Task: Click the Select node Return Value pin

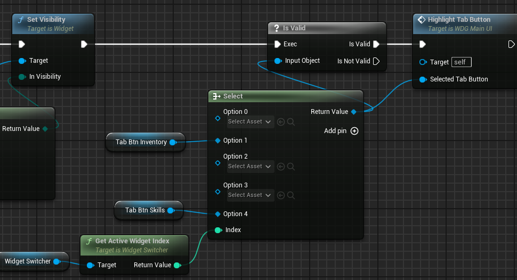Action: (x=353, y=112)
